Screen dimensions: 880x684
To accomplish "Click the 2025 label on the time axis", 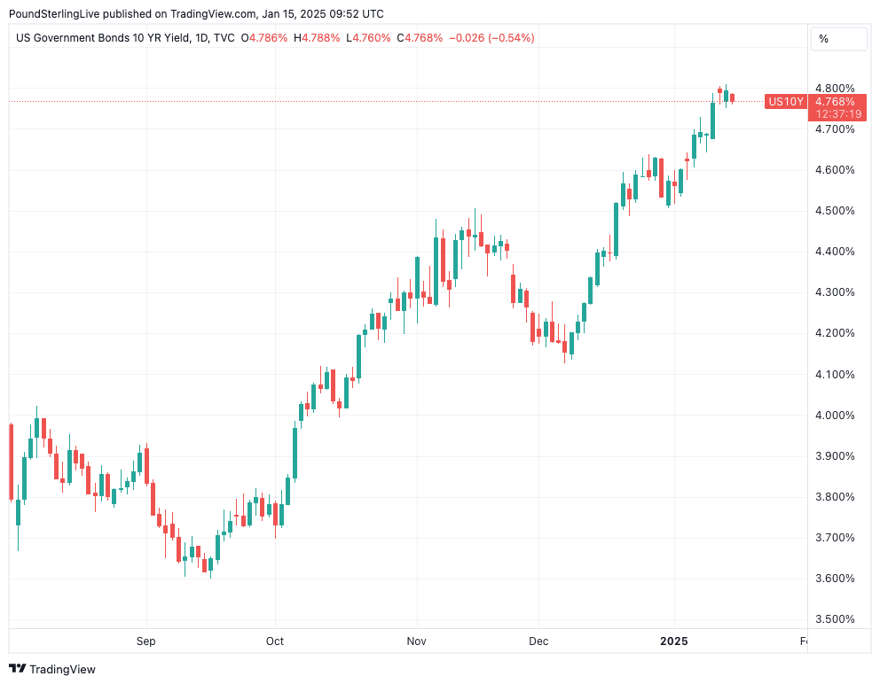I will coord(673,640).
